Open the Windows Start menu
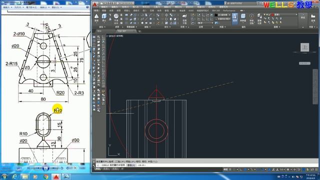Viewport: 320px width, 180px height. point(4,176)
